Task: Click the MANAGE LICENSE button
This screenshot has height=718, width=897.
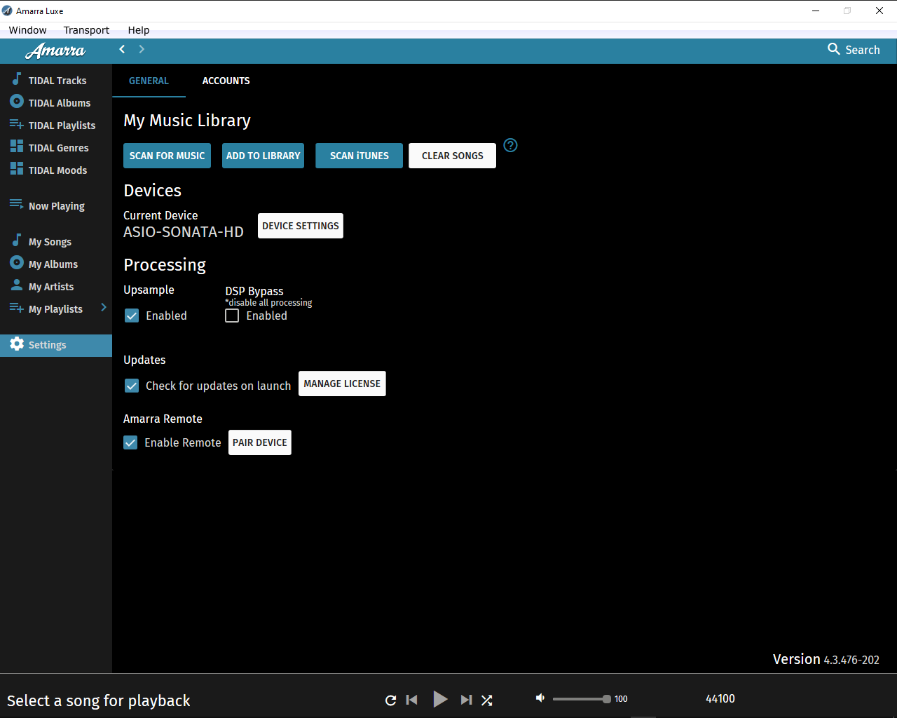Action: tap(342, 384)
